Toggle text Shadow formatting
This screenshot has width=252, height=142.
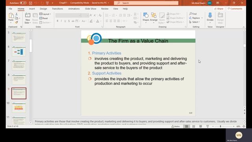pos(69,21)
